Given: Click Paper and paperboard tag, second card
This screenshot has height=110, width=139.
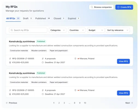Looking at the screenshot, I should (x=59, y=82).
